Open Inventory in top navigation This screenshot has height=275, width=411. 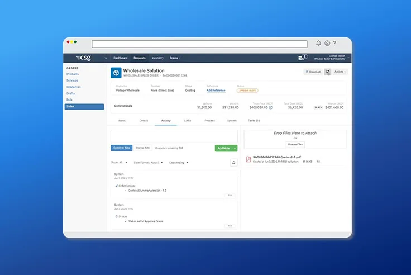(x=157, y=58)
